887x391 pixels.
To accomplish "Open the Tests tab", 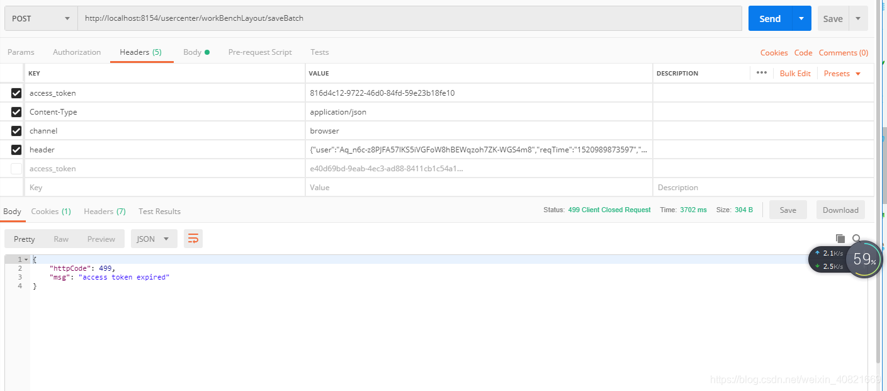I will (x=320, y=52).
